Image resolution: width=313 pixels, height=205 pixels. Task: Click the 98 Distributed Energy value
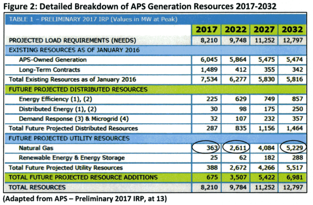(243, 109)
